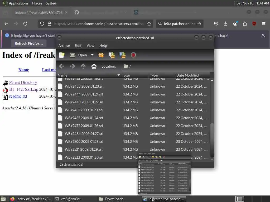Image resolution: width=270 pixels, height=202 pixels.
Task: Select file WB r2444 2009.01.21.srl
Action: click(133, 94)
